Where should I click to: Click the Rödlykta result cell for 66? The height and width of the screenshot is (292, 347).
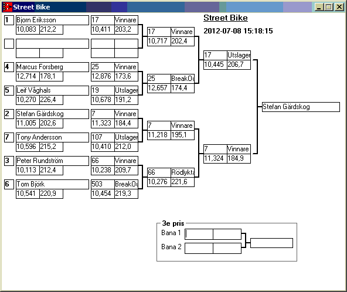click(x=182, y=172)
